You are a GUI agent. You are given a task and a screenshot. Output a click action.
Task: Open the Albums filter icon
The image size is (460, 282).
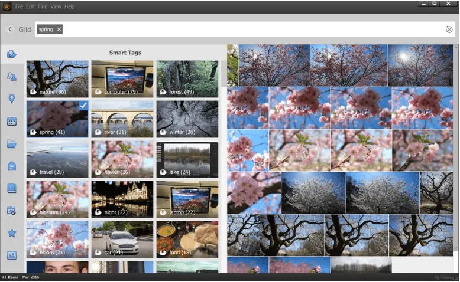[x=11, y=189]
